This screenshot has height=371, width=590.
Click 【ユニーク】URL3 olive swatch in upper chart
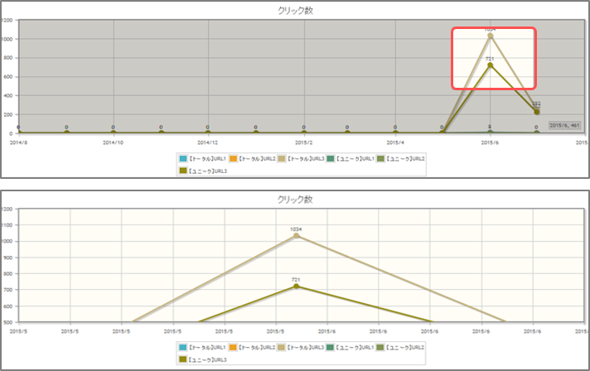click(183, 171)
